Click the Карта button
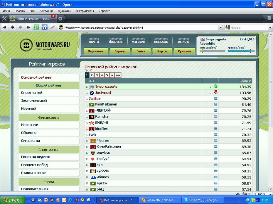The width and height of the screenshot is (273, 204). 162,51
